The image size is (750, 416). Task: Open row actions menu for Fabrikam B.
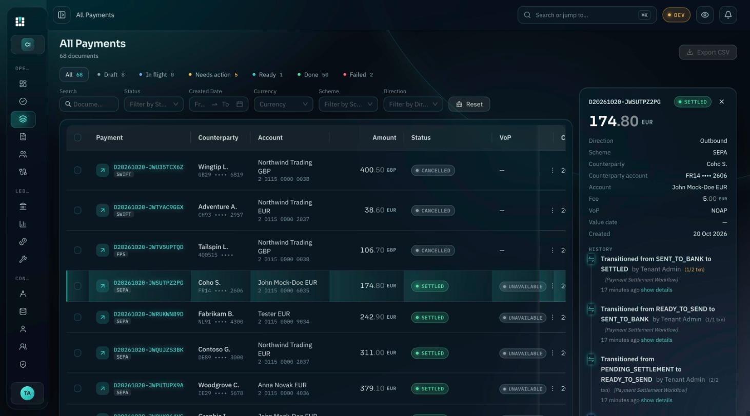[x=552, y=317]
